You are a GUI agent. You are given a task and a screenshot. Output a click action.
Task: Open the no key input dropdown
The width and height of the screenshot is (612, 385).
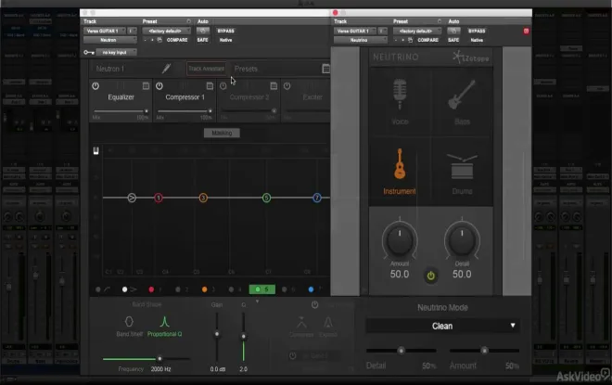[x=116, y=52]
